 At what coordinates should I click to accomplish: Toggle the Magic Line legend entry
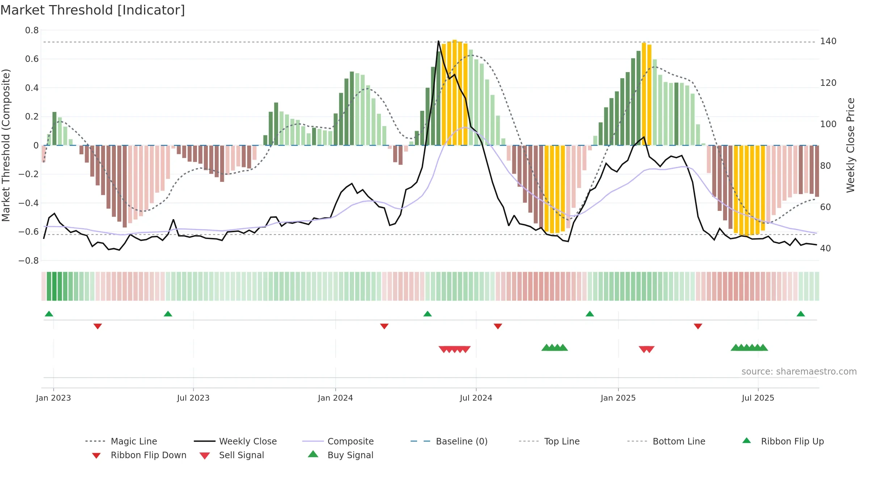[x=121, y=441]
